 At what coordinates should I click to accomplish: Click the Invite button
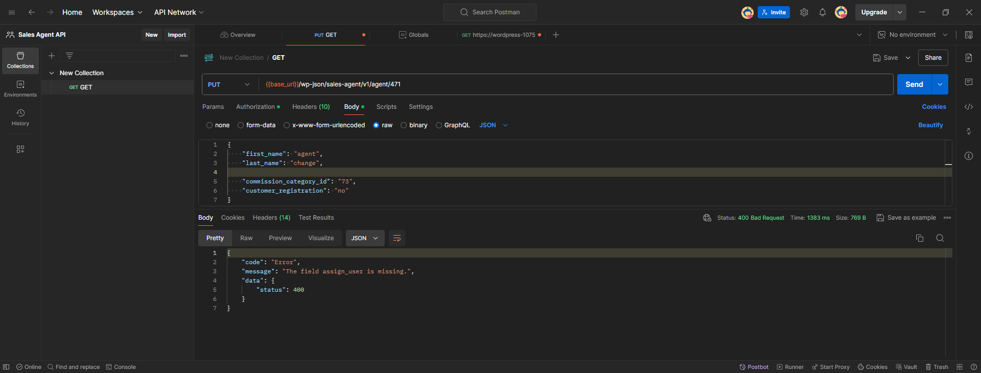[x=774, y=12]
